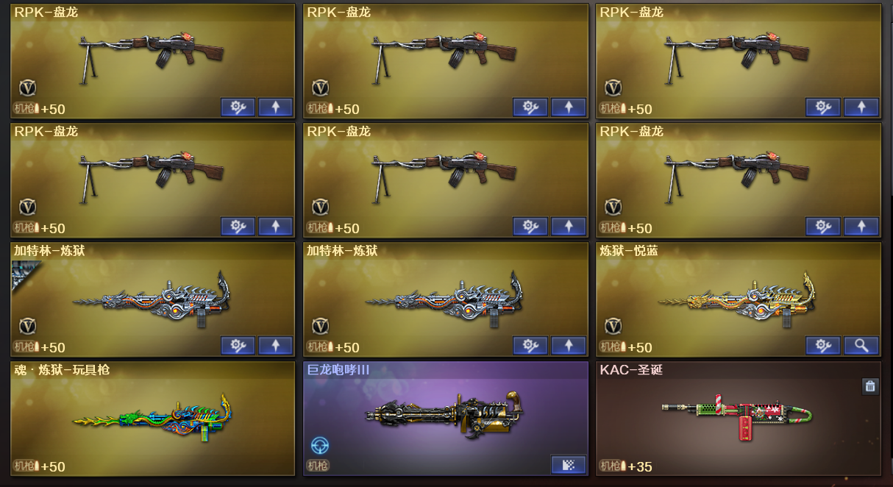Screen dimensions: 893x487
Task: Open gear-wrench icon on ribbon-marked 加特林-炼狱 card
Action: [238, 345]
